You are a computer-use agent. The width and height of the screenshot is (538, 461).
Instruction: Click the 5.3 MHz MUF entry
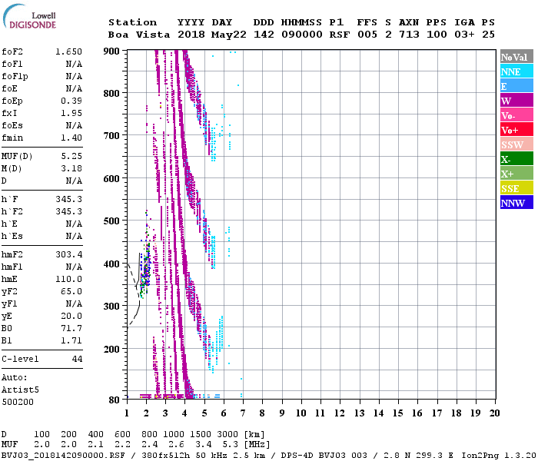pos(231,444)
